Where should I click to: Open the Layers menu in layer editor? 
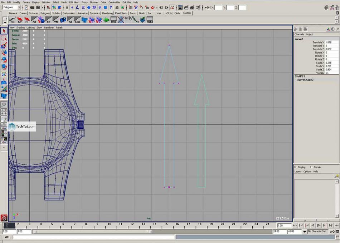coord(298,172)
